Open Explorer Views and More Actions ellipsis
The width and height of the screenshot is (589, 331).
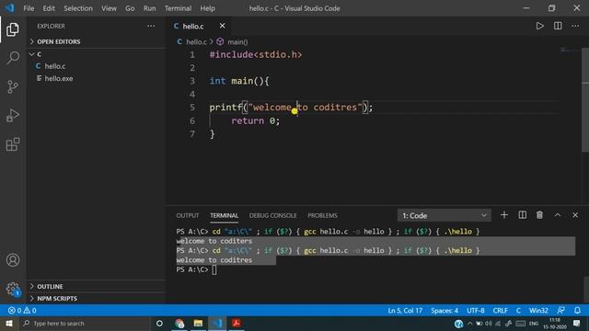(151, 26)
